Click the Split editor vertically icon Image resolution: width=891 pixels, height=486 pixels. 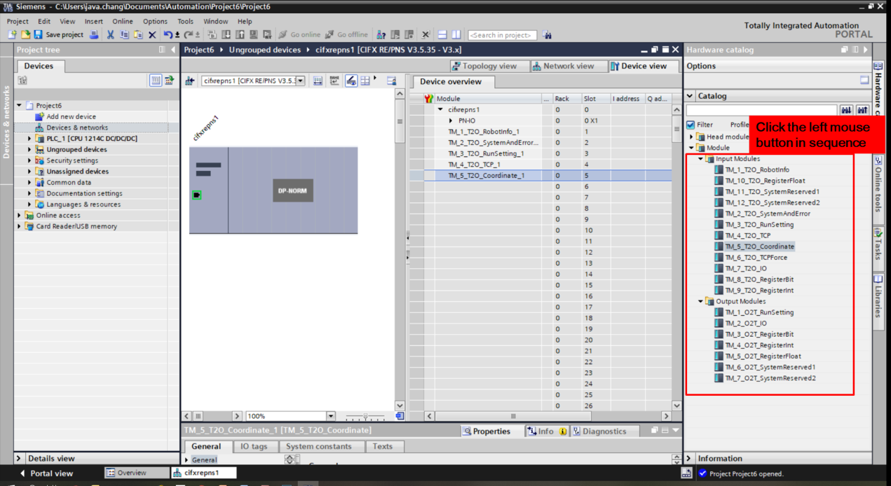456,34
